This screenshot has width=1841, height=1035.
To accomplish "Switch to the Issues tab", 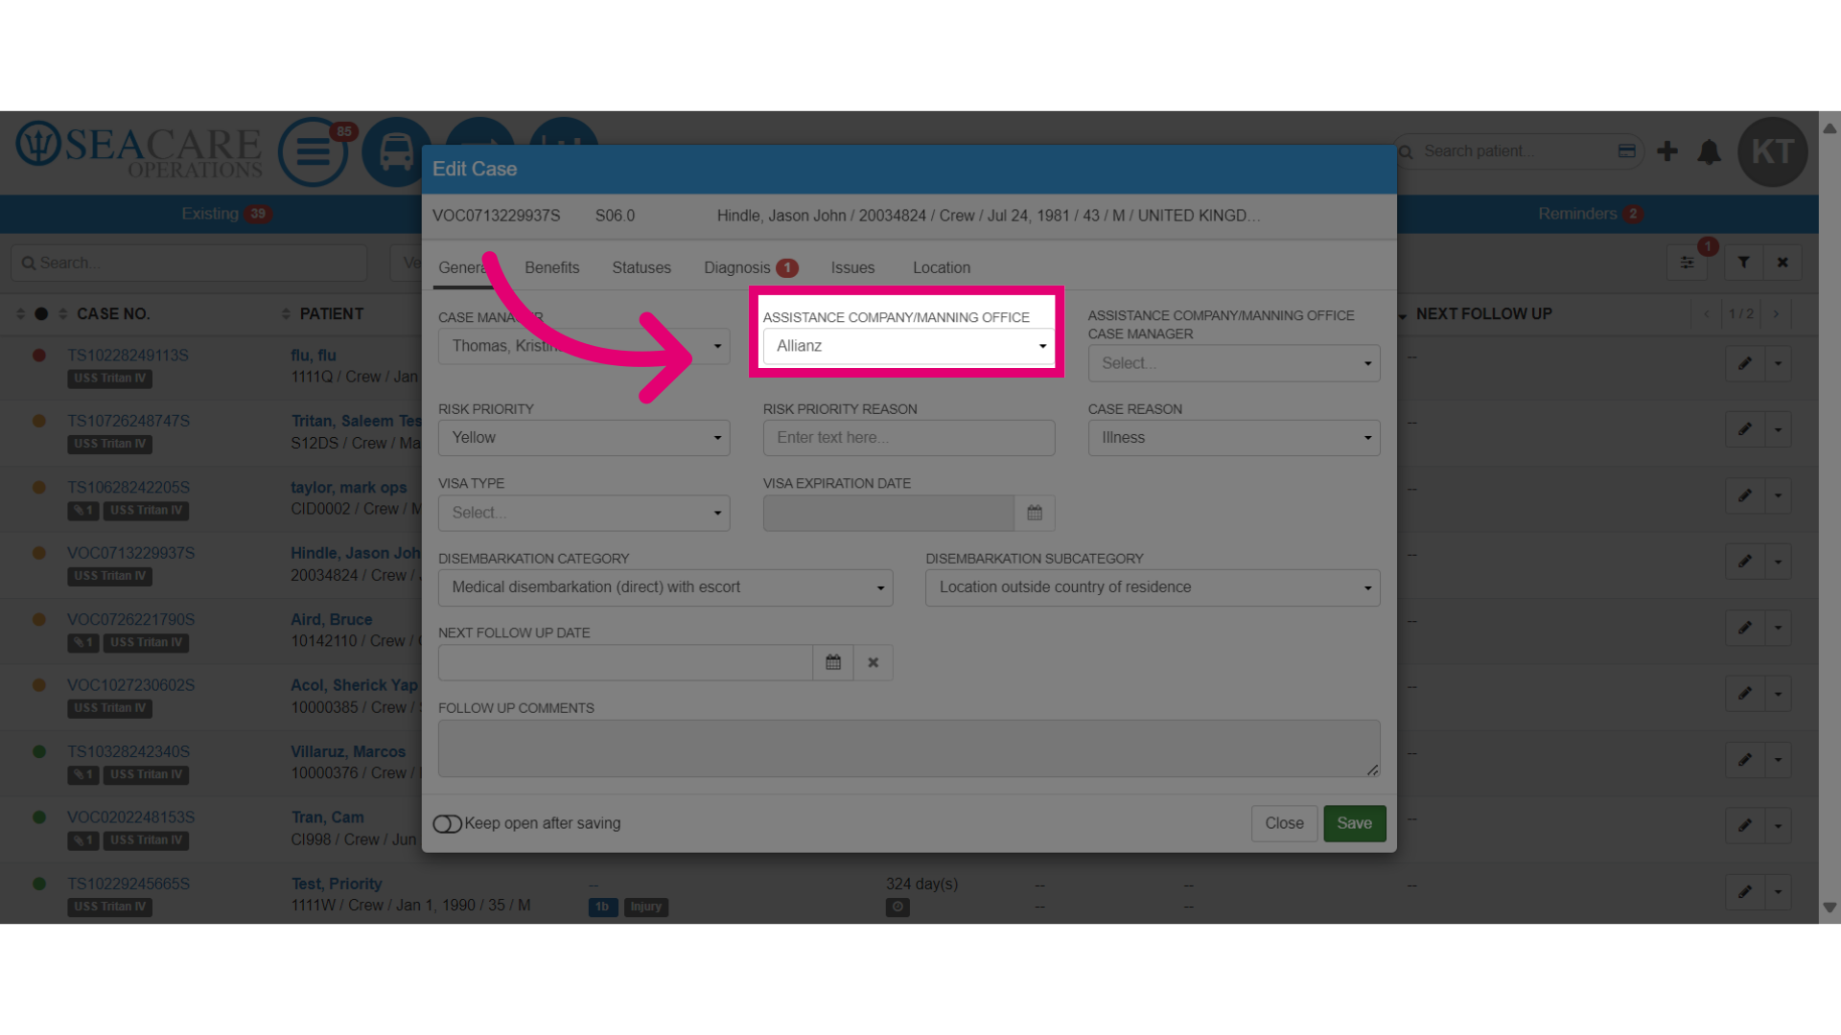I will 852,268.
